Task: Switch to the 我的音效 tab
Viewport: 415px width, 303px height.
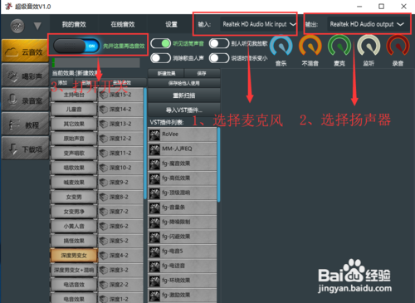Action: click(x=74, y=24)
